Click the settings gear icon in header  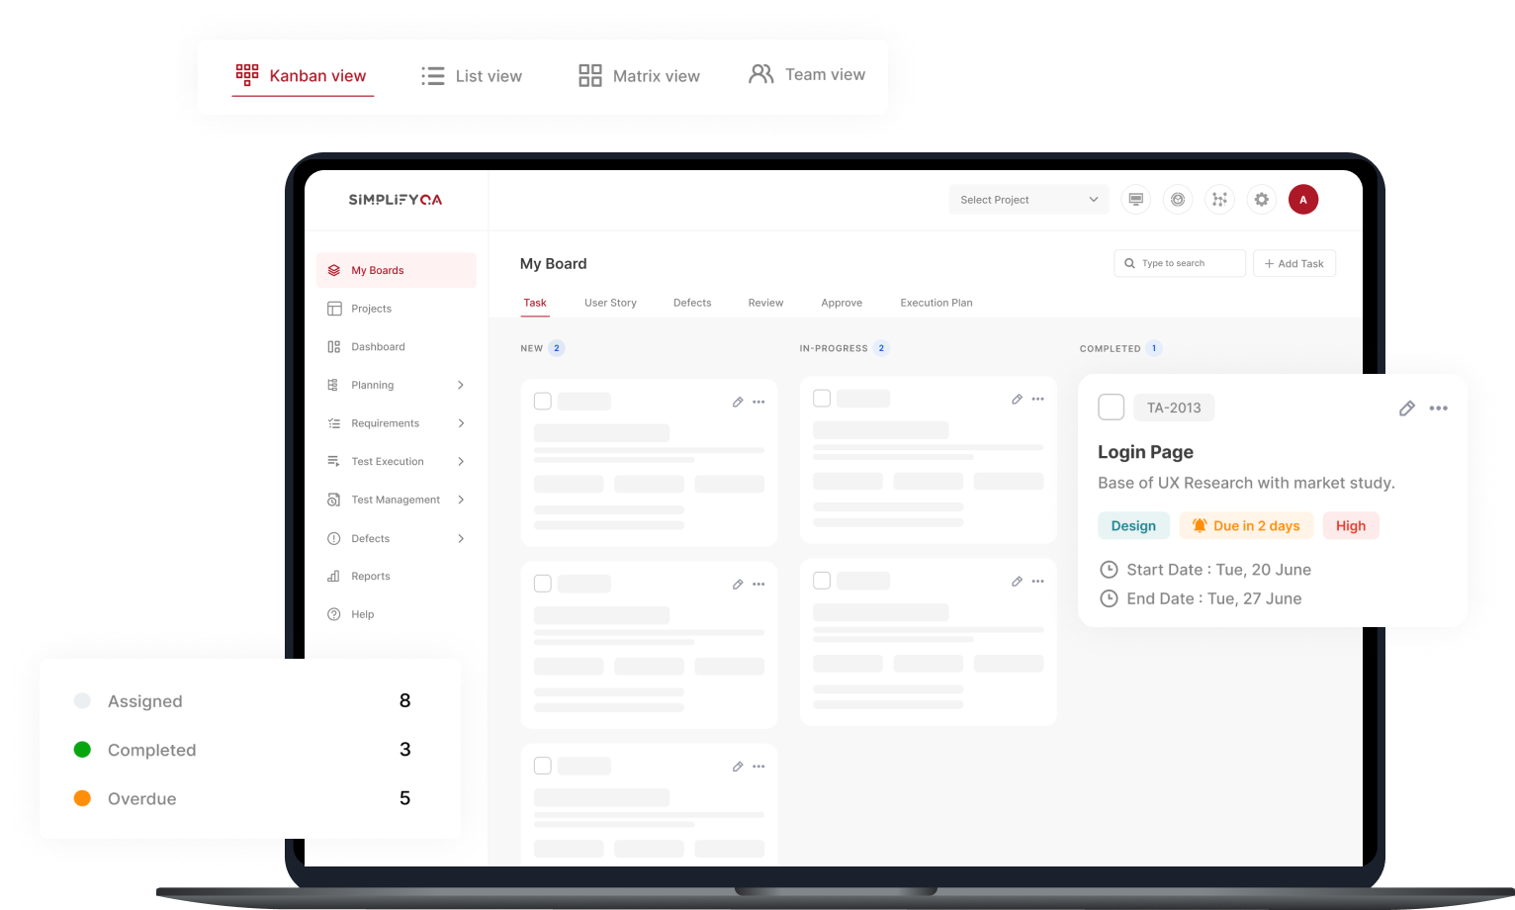[x=1261, y=200]
